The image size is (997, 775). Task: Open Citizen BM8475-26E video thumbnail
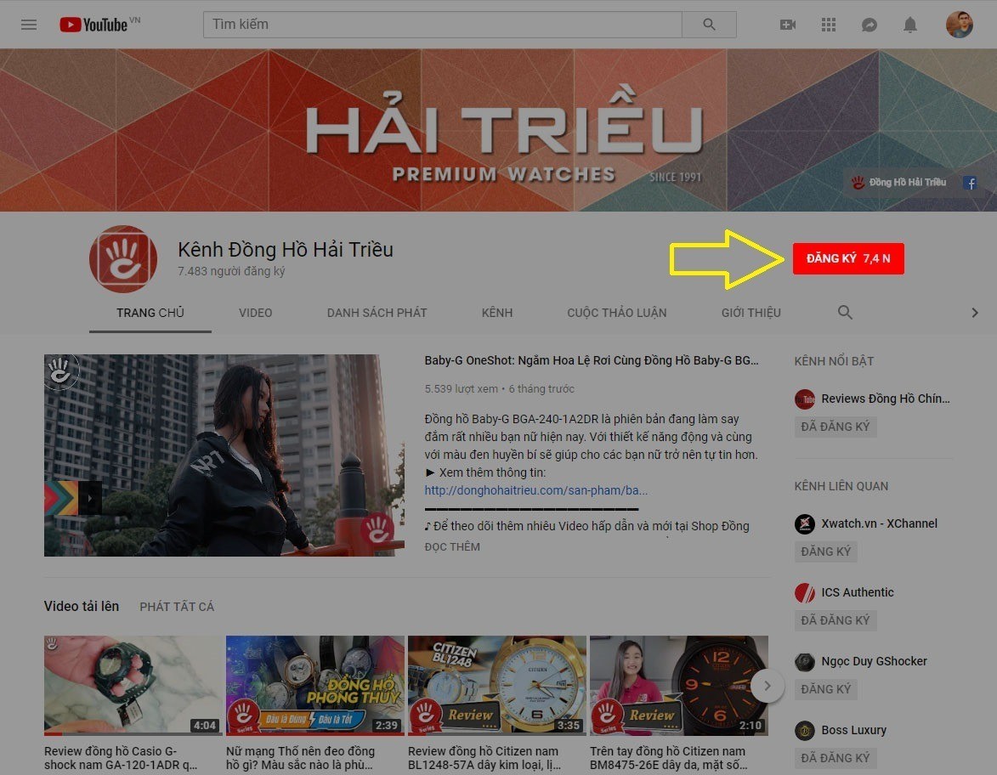tap(678, 686)
